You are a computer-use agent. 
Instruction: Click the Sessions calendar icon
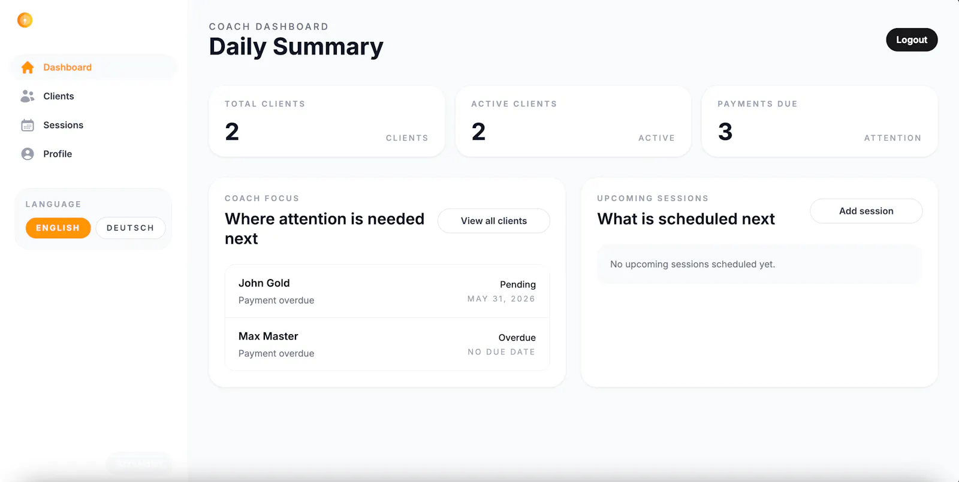tap(28, 125)
